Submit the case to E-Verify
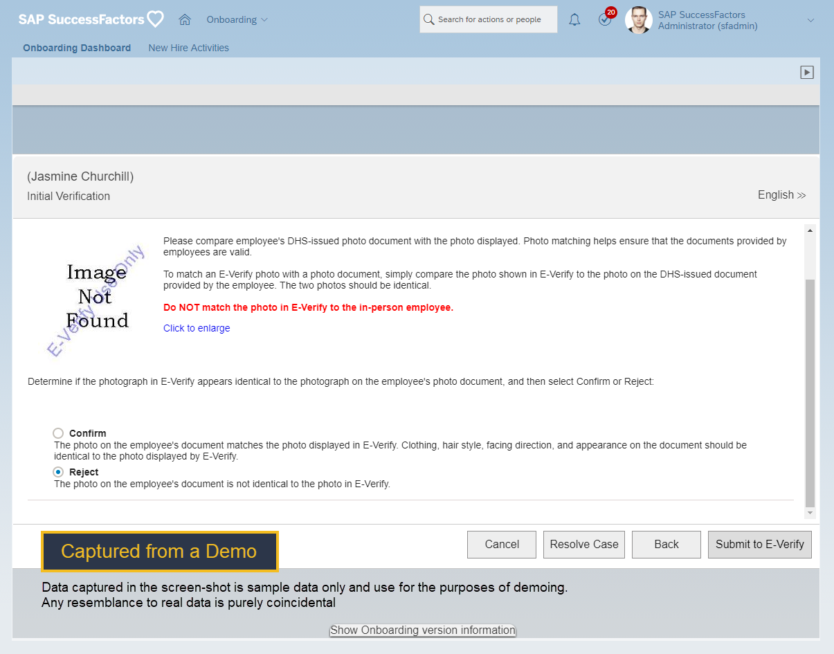This screenshot has height=654, width=834. pyautogui.click(x=760, y=545)
